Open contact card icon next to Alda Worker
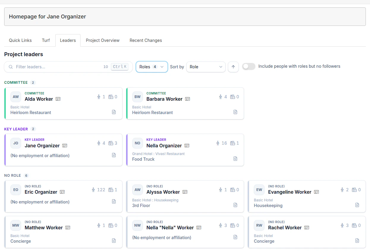370x251 pixels. coord(58,99)
